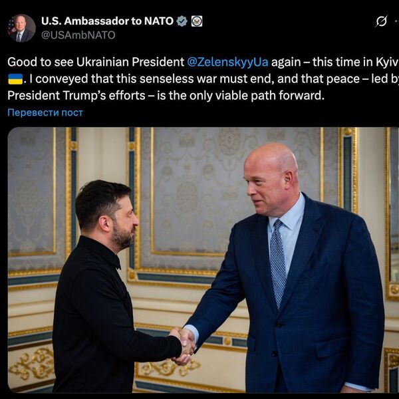The width and height of the screenshot is (399, 399).
Task: Open the @USAmbNATO handle
Action: [78, 35]
